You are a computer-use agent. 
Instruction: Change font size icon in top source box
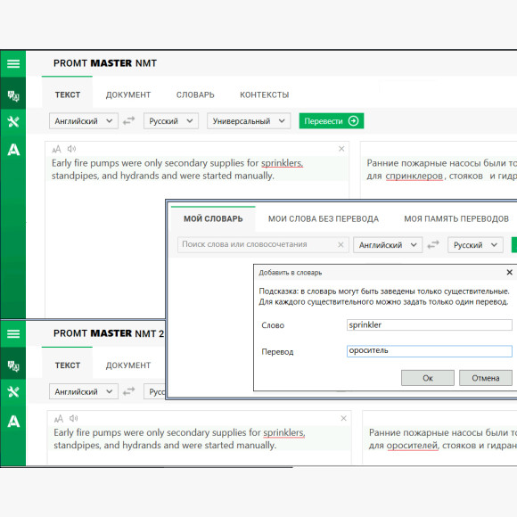(x=57, y=149)
